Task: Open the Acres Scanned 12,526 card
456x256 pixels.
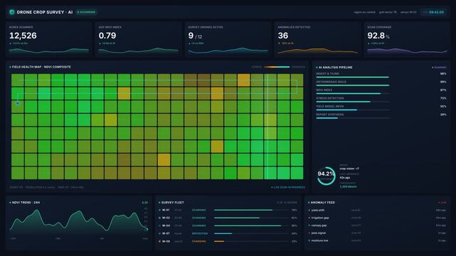Action: point(48,40)
